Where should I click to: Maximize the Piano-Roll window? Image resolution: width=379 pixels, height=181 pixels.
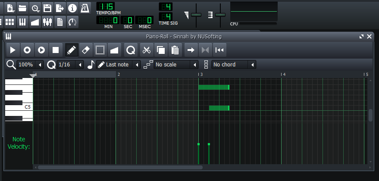coord(361,37)
